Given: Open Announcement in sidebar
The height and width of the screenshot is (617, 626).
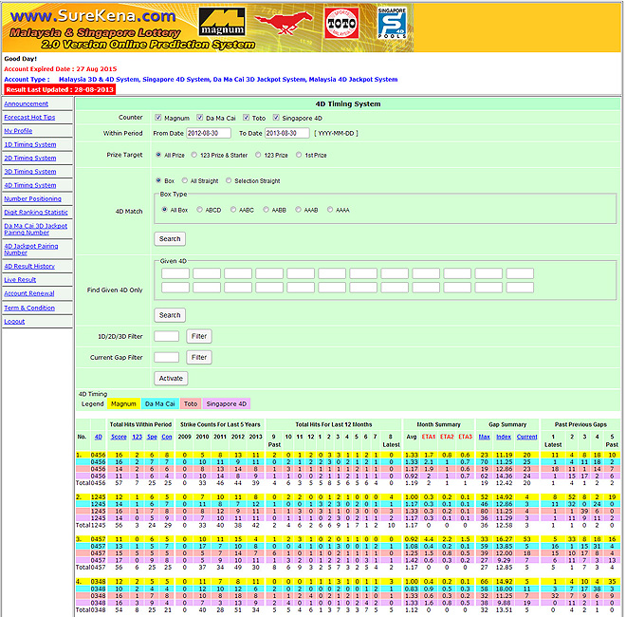Looking at the screenshot, I should pos(26,103).
